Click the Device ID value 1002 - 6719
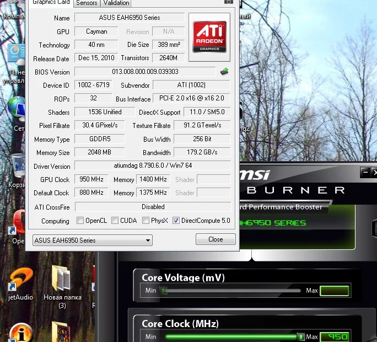Viewport: 377px width, 342px height. pyautogui.click(x=93, y=85)
